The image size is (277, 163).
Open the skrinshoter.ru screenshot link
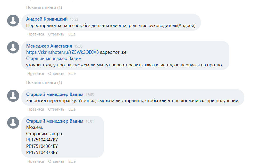(62, 52)
